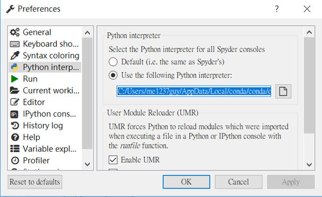Screen dimensions: 322x197
Task: Click the interpreter path text field
Action: point(194,91)
